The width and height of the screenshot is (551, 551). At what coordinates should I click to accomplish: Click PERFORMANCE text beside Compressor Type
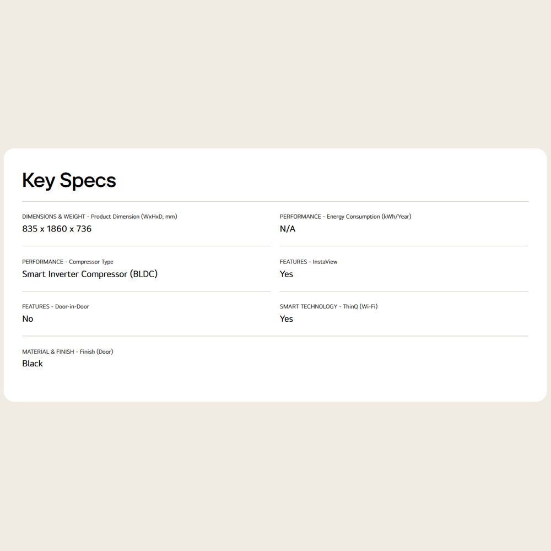(42, 262)
